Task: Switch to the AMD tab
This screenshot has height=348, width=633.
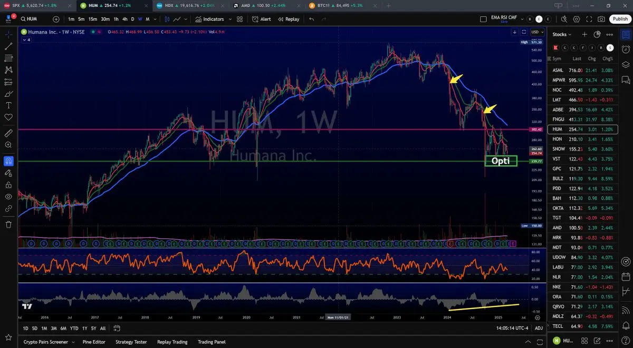Action: click(x=268, y=5)
